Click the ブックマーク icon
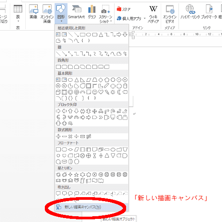Viewport: 222px width, 222px height. [x=209, y=12]
